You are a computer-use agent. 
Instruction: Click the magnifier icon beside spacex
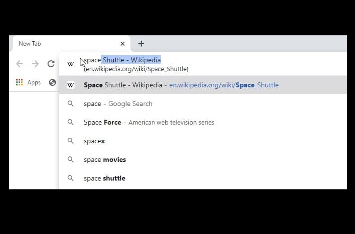coord(71,141)
